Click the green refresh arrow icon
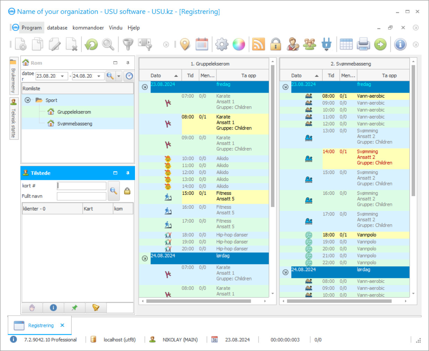Viewport: 429px width, 351px height. pos(91,44)
